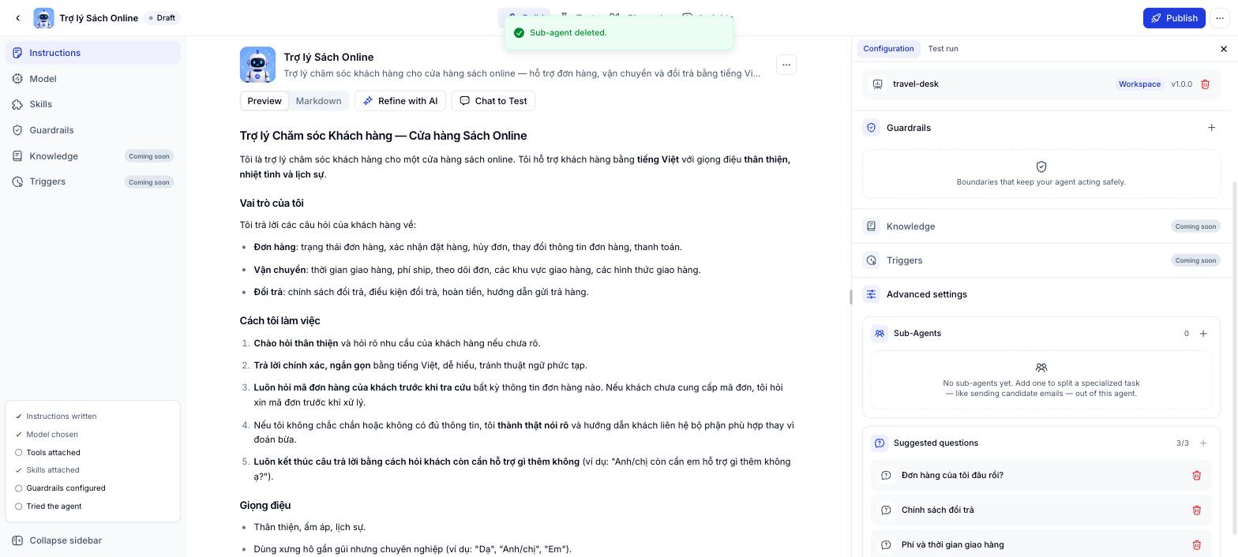Viewport: 1238px width, 557px height.
Task: Switch to the Test run tab
Action: (x=943, y=49)
